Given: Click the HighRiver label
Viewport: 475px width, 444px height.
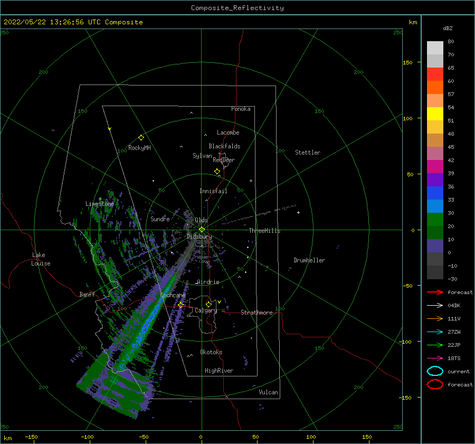Looking at the screenshot, I should (x=219, y=371).
